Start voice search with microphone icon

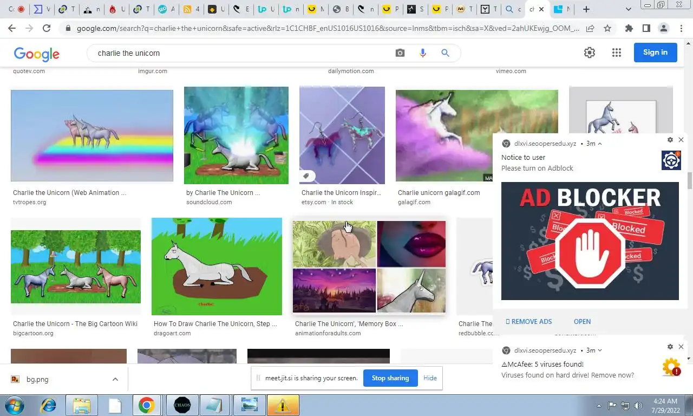pos(423,53)
